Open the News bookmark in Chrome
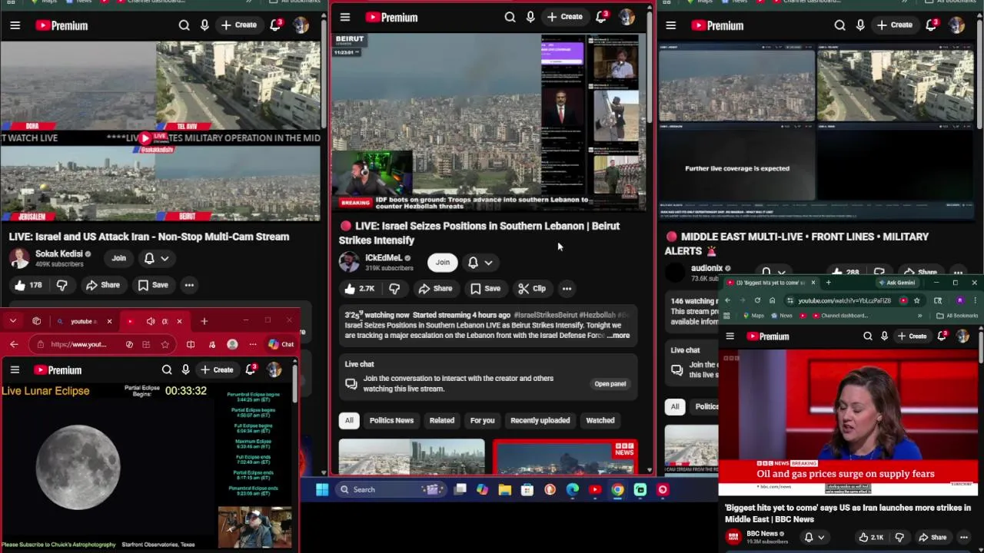The width and height of the screenshot is (984, 553). [x=782, y=316]
